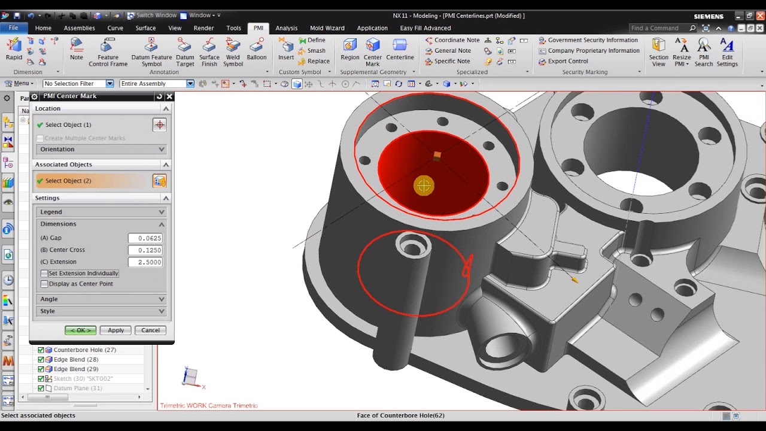
Task: Expand the Angle section
Action: point(161,299)
